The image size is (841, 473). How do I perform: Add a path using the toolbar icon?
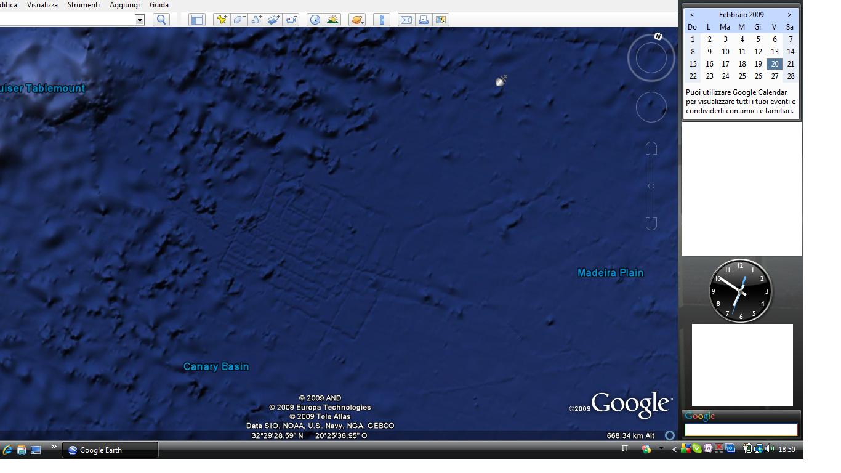(256, 20)
